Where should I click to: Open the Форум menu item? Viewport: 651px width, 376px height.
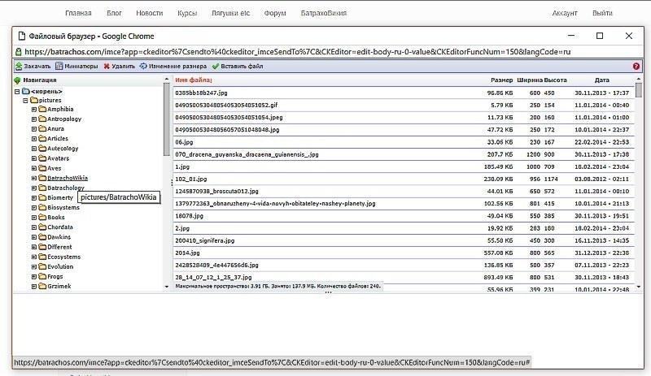click(x=275, y=13)
